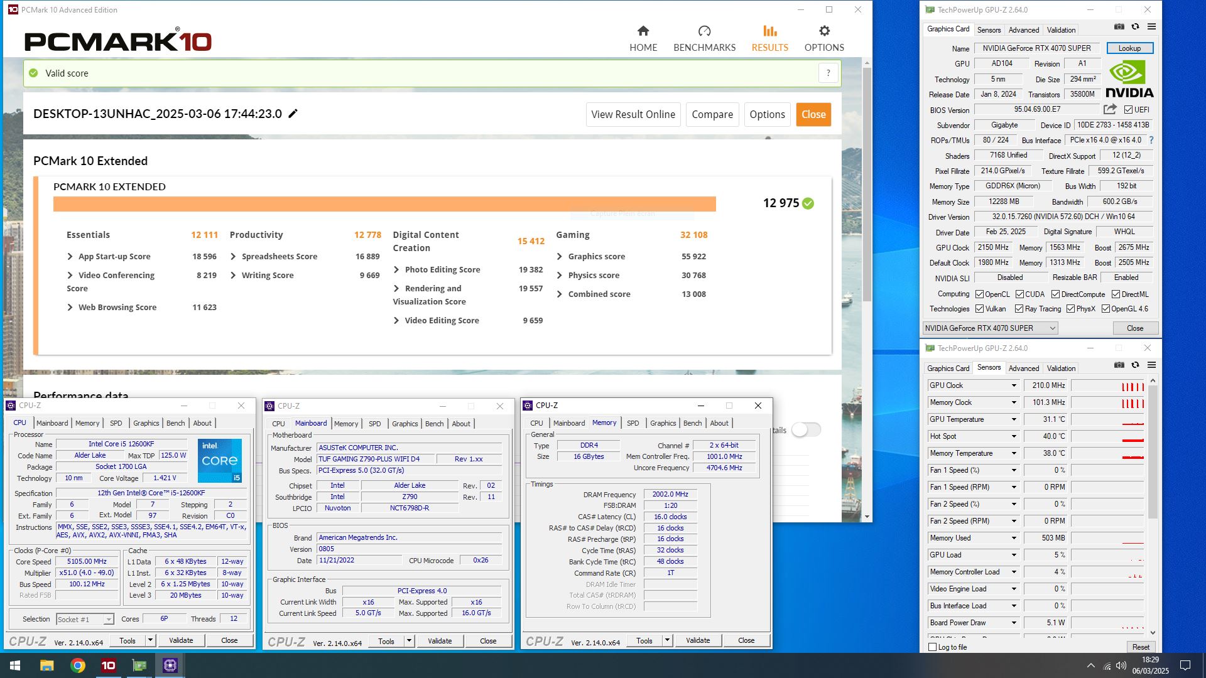Click the taskbar clock and date

[x=1150, y=665]
